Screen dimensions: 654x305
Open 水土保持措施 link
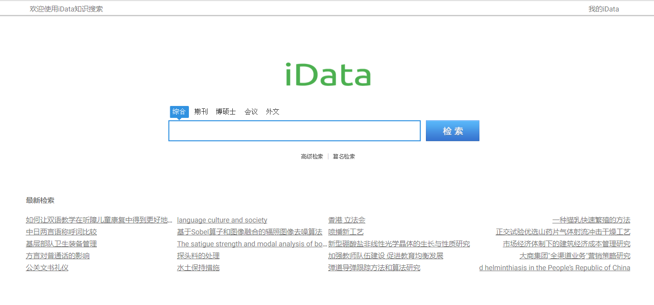pos(198,268)
